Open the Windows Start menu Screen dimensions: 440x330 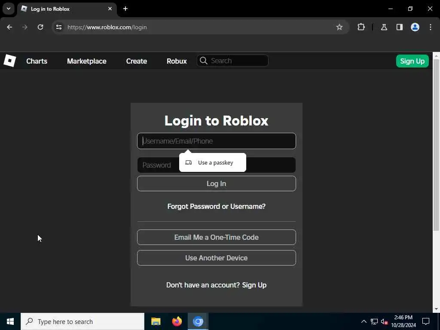pos(10,321)
